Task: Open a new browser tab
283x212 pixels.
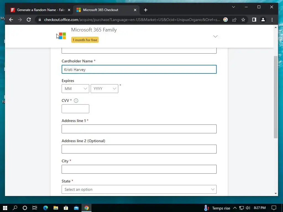Action: pos(146,10)
